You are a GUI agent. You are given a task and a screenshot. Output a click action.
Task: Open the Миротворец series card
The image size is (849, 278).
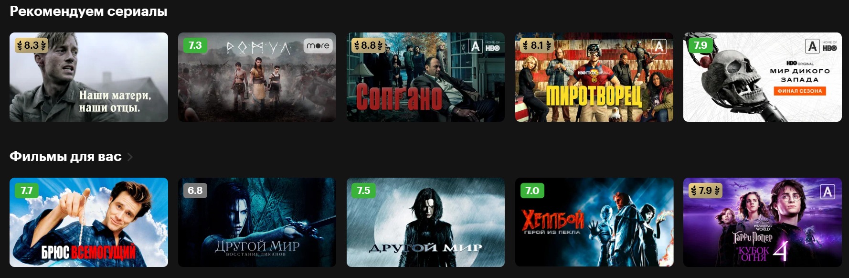coord(594,77)
